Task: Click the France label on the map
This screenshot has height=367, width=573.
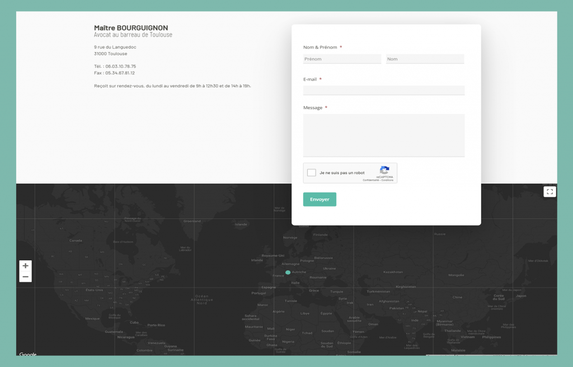Action: click(278, 276)
